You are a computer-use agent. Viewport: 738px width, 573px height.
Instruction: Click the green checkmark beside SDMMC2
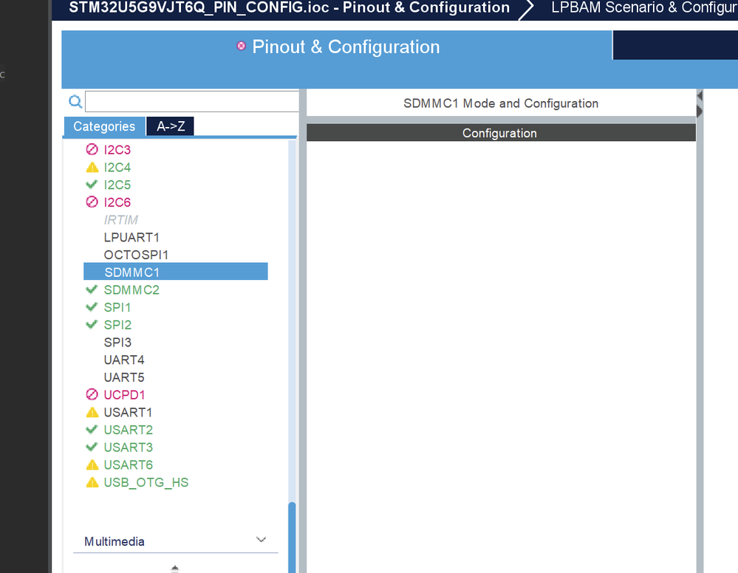[x=92, y=289]
